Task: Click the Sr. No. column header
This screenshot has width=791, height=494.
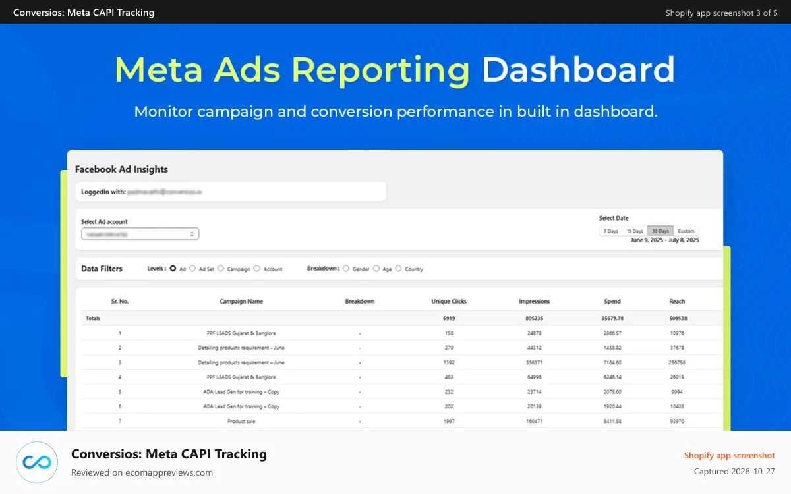Action: (120, 302)
